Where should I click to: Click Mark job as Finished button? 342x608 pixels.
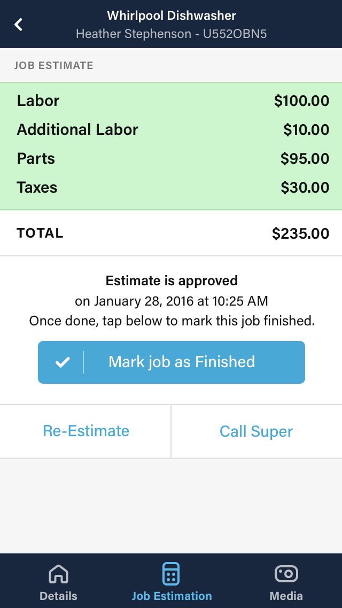[x=172, y=362]
